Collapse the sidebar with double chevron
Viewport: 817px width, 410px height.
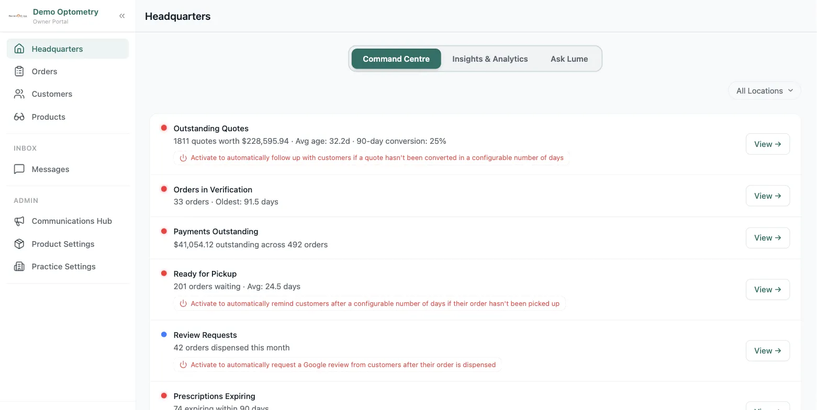pos(122,16)
